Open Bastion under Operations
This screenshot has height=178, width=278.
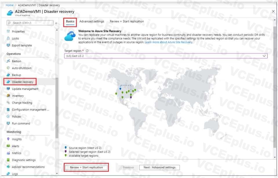pos(17,61)
